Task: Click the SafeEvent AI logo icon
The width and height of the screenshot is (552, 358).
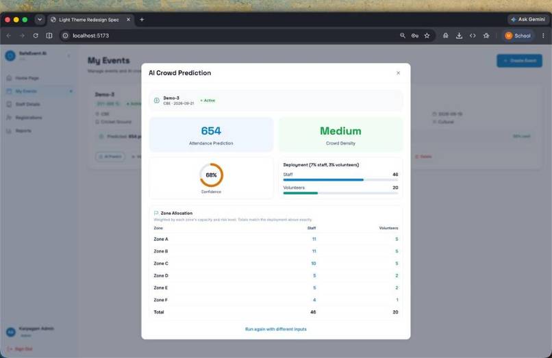Action: pos(10,55)
